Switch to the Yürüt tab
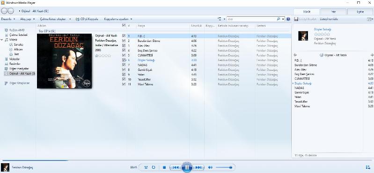374x173 pixels. pos(307,12)
